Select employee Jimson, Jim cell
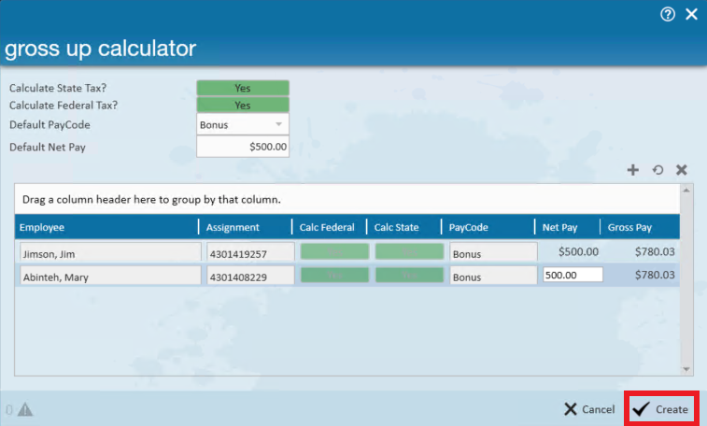This screenshot has width=707, height=426. tap(110, 253)
